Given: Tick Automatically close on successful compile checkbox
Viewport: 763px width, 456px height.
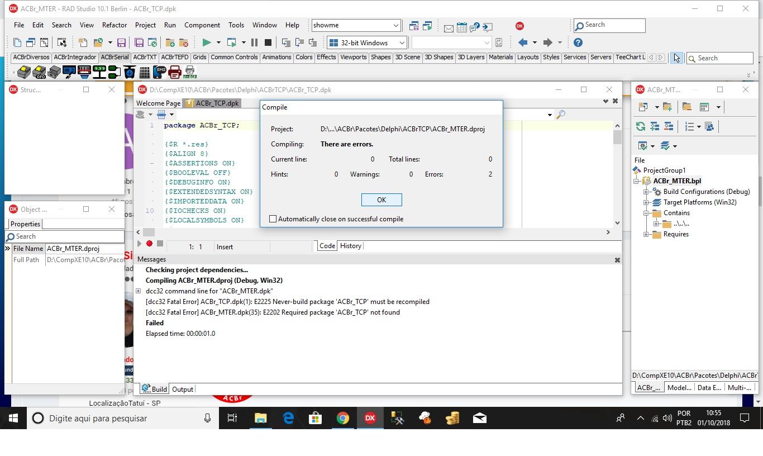Looking at the screenshot, I should pyautogui.click(x=273, y=219).
